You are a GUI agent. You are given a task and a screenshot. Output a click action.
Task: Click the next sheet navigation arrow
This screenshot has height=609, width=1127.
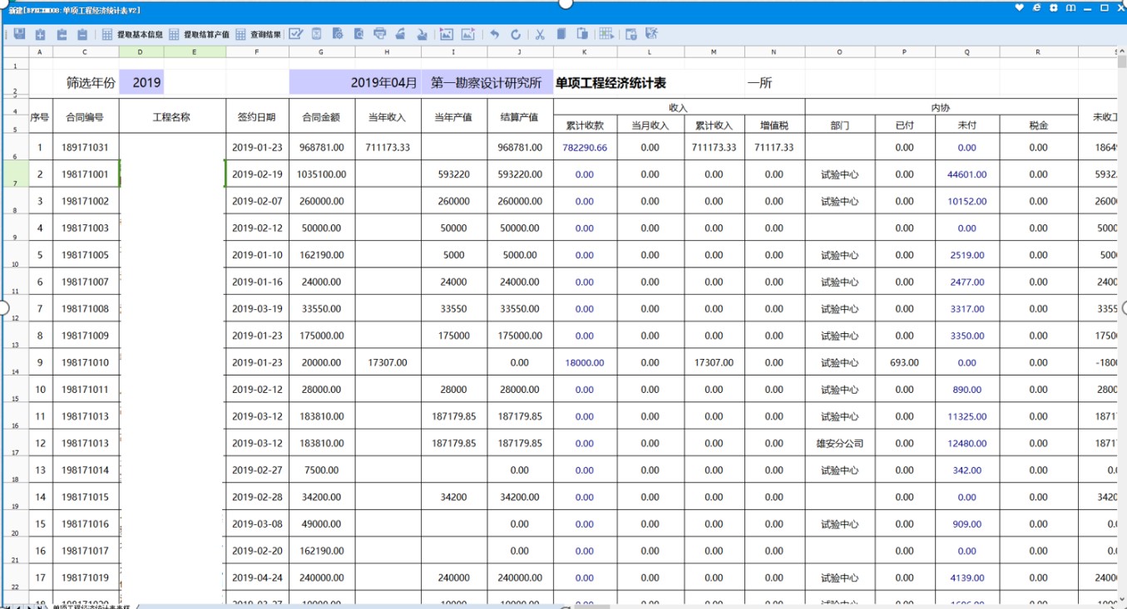tap(29, 606)
